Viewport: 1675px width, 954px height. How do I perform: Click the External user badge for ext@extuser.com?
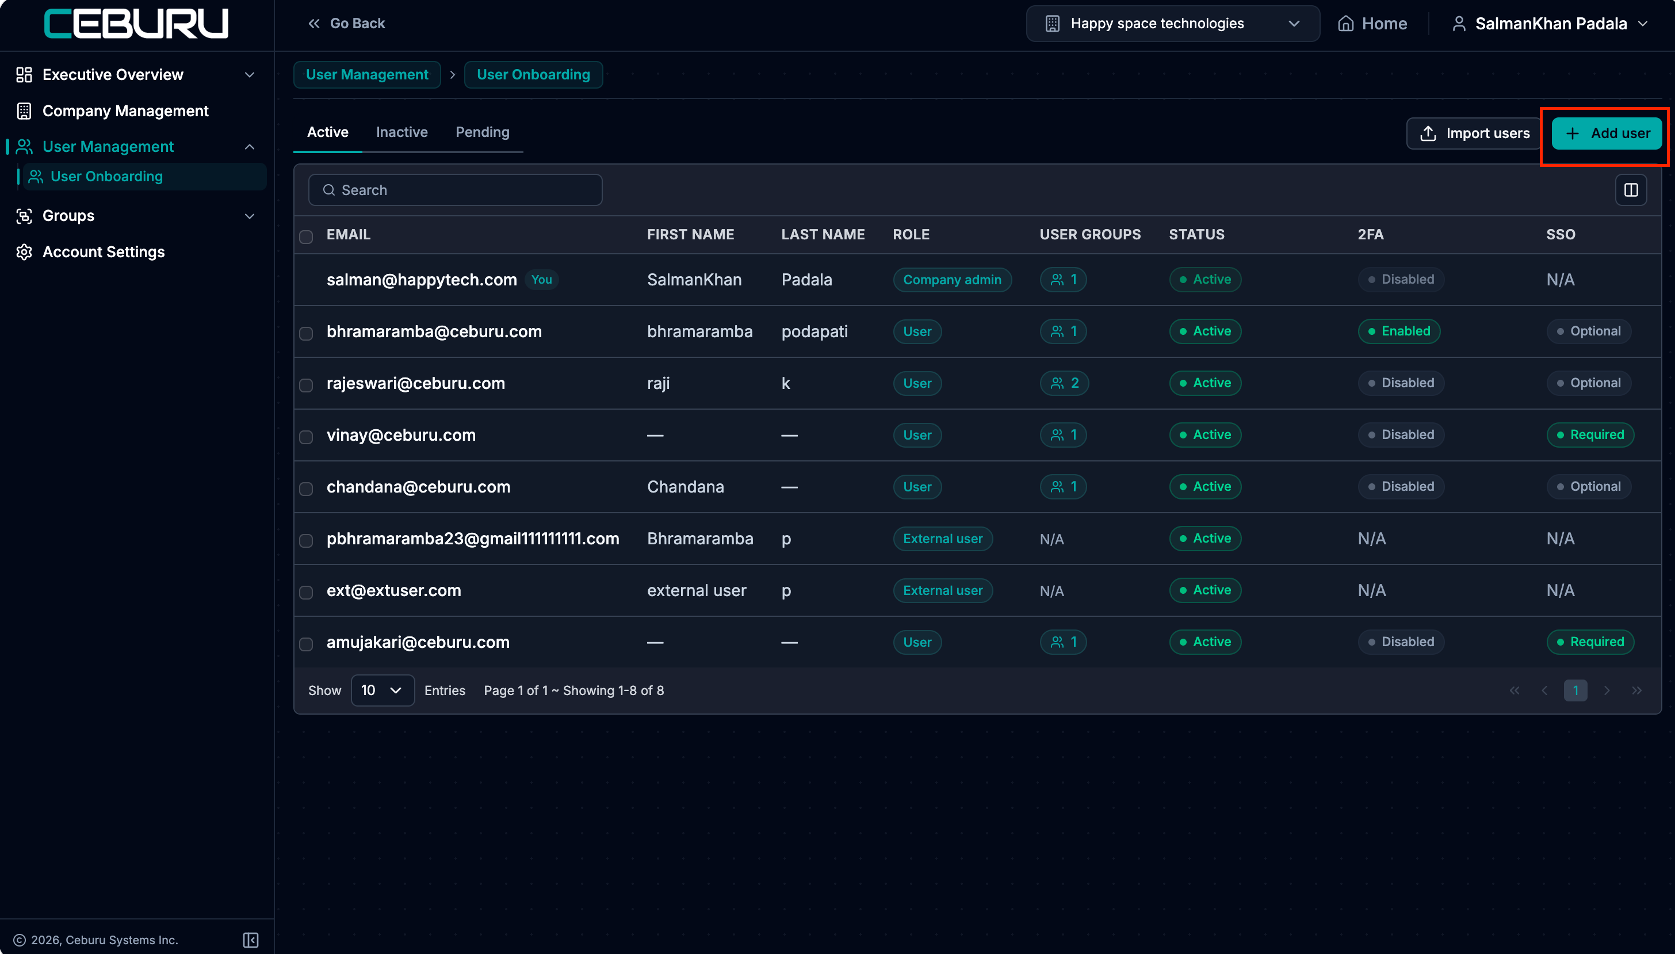[x=943, y=590]
